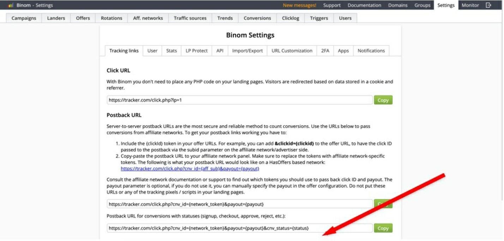Open the Conversions tab
This screenshot has height=241, width=504.
coord(257,18)
